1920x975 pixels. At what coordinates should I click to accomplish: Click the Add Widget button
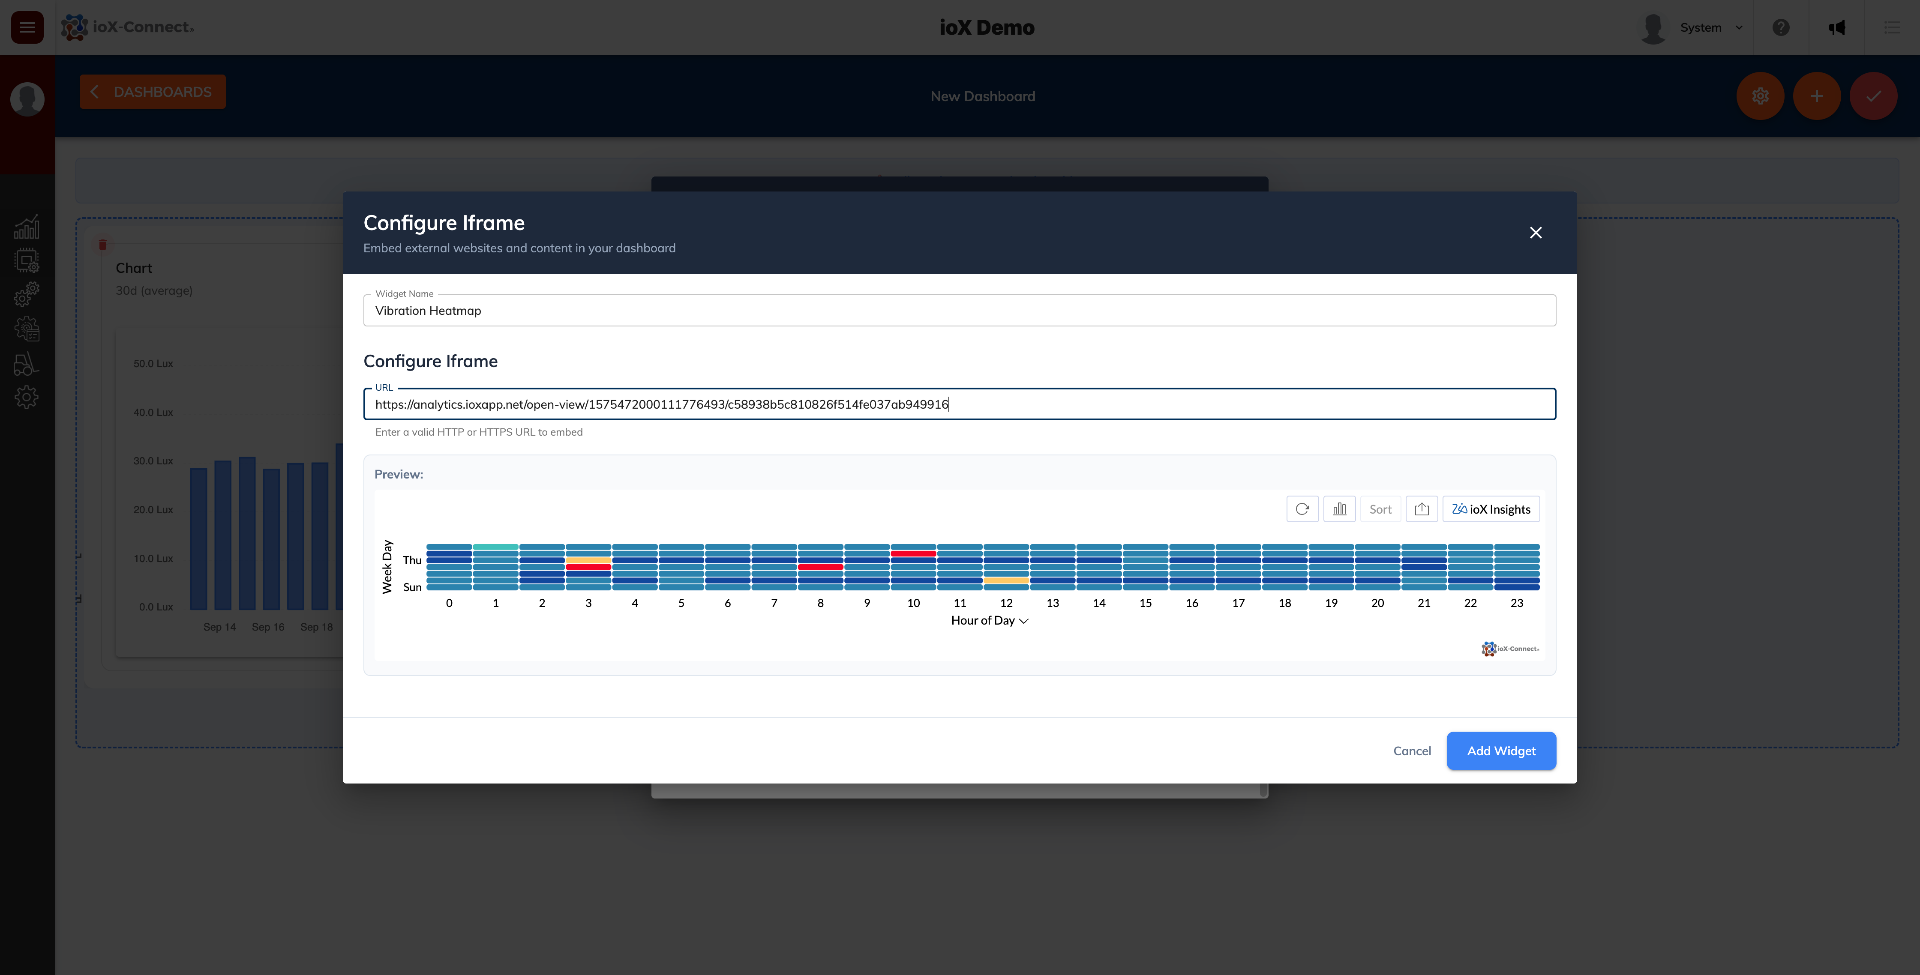click(1501, 751)
